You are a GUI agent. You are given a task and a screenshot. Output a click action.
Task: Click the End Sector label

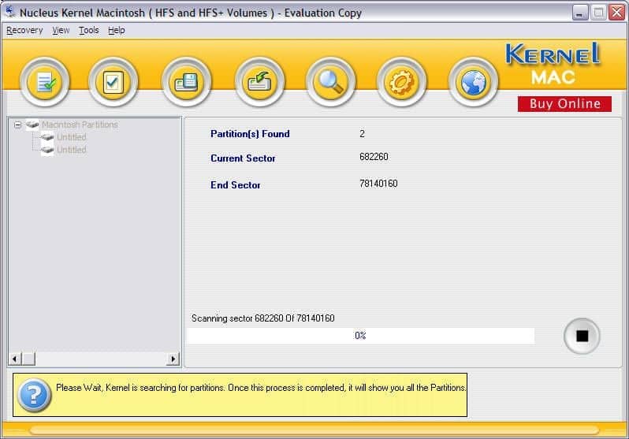(x=235, y=185)
